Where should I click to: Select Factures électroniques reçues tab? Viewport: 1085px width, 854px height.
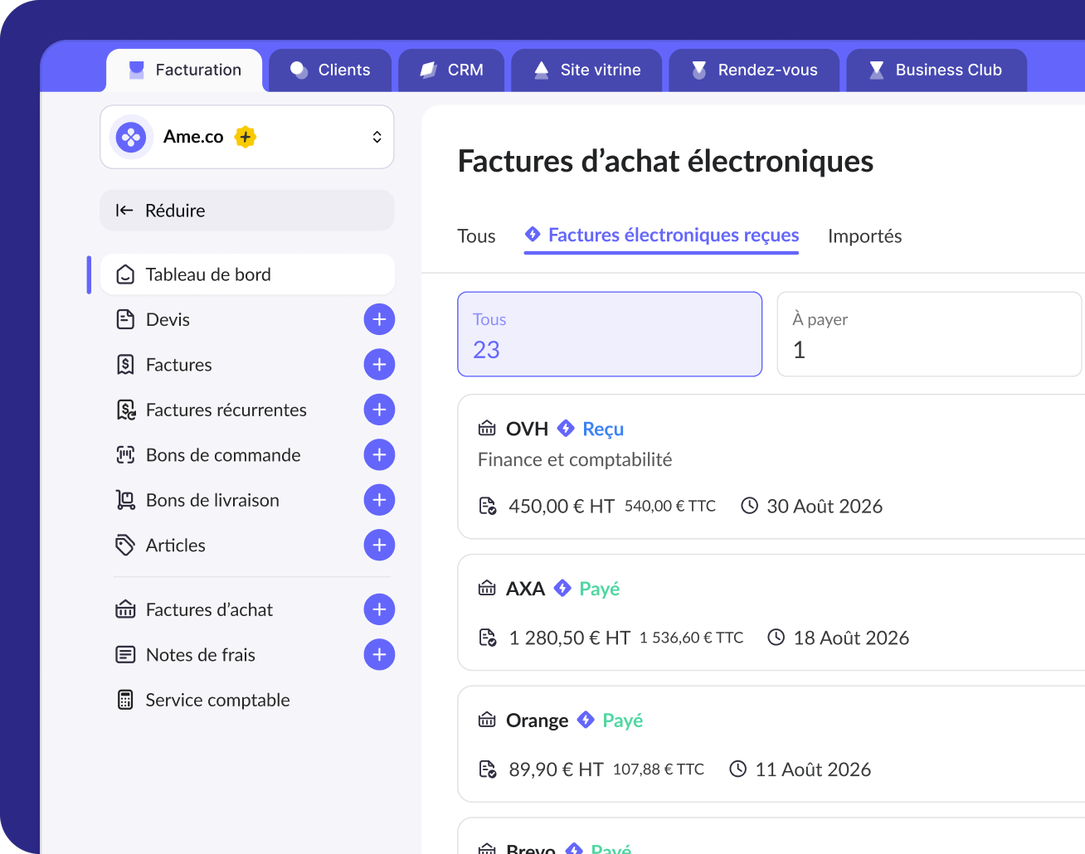pyautogui.click(x=662, y=236)
